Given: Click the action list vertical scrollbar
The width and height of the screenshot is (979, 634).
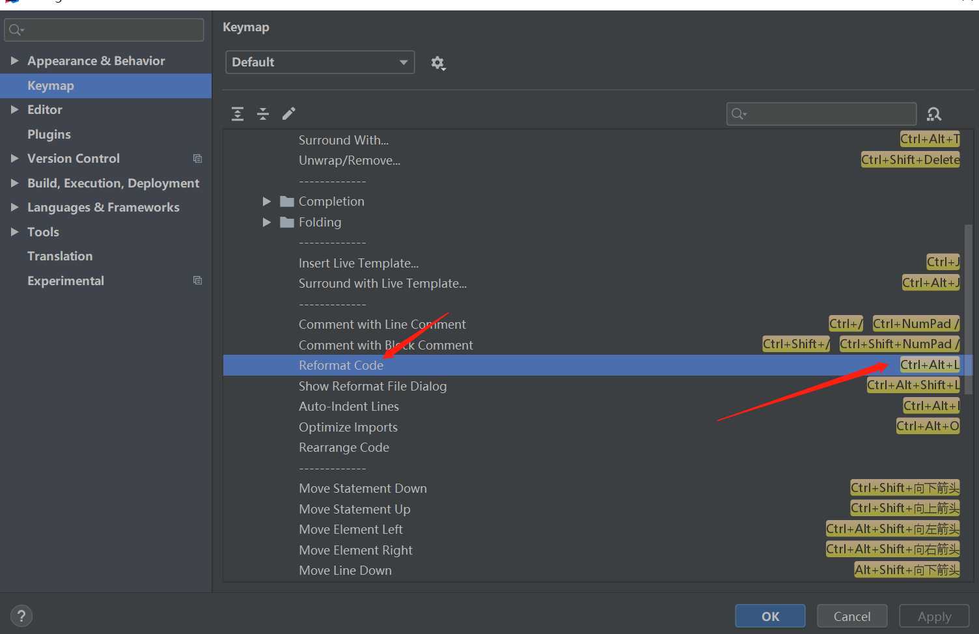Looking at the screenshot, I should tap(968, 309).
